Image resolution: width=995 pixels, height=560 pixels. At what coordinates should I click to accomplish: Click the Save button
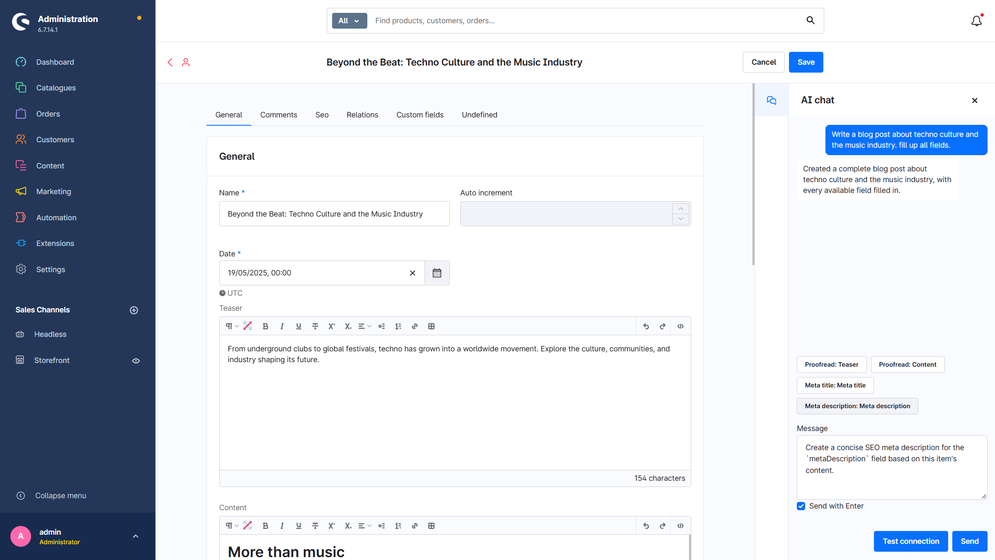tap(806, 62)
